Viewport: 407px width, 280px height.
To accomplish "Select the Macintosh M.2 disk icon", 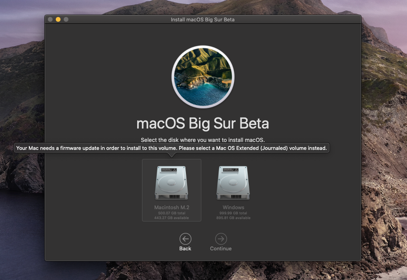I will 171,183.
